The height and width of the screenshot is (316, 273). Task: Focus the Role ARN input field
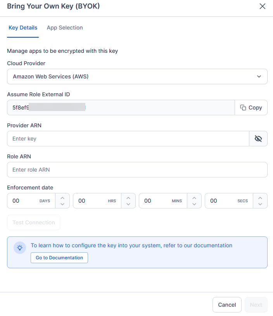coord(137,170)
